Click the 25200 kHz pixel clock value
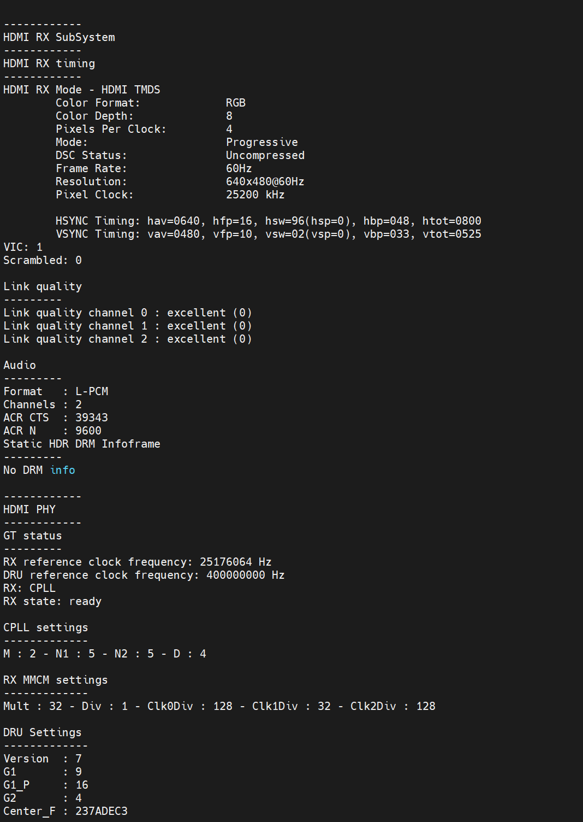The width and height of the screenshot is (583, 822). [x=255, y=195]
